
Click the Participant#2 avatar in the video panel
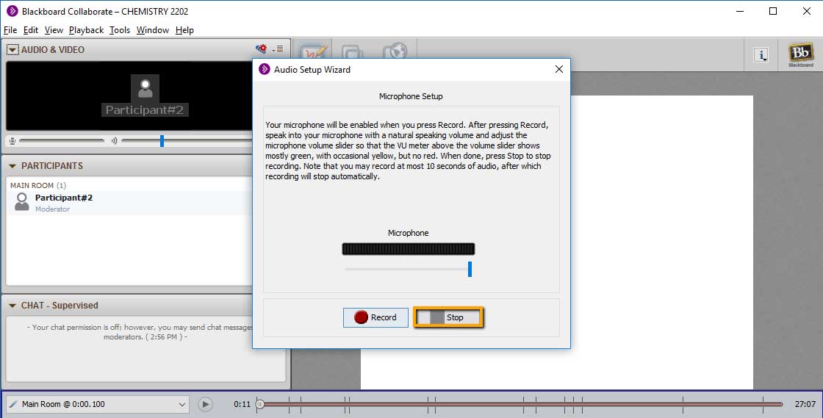point(145,87)
